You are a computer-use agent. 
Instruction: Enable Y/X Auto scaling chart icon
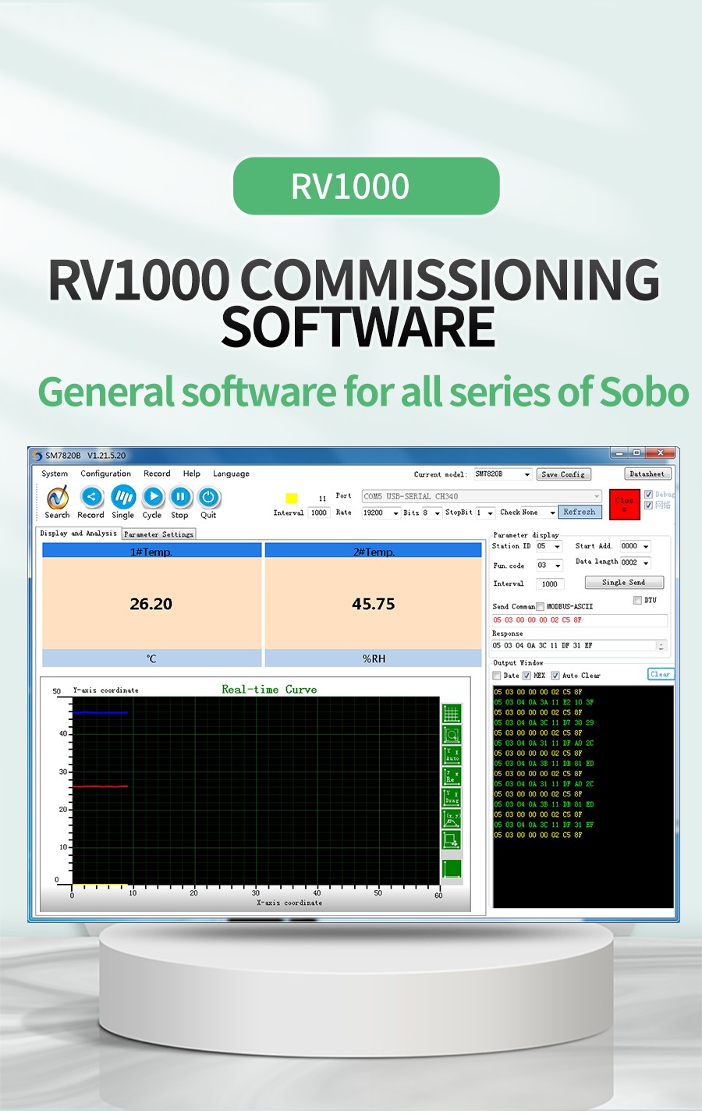(451, 755)
